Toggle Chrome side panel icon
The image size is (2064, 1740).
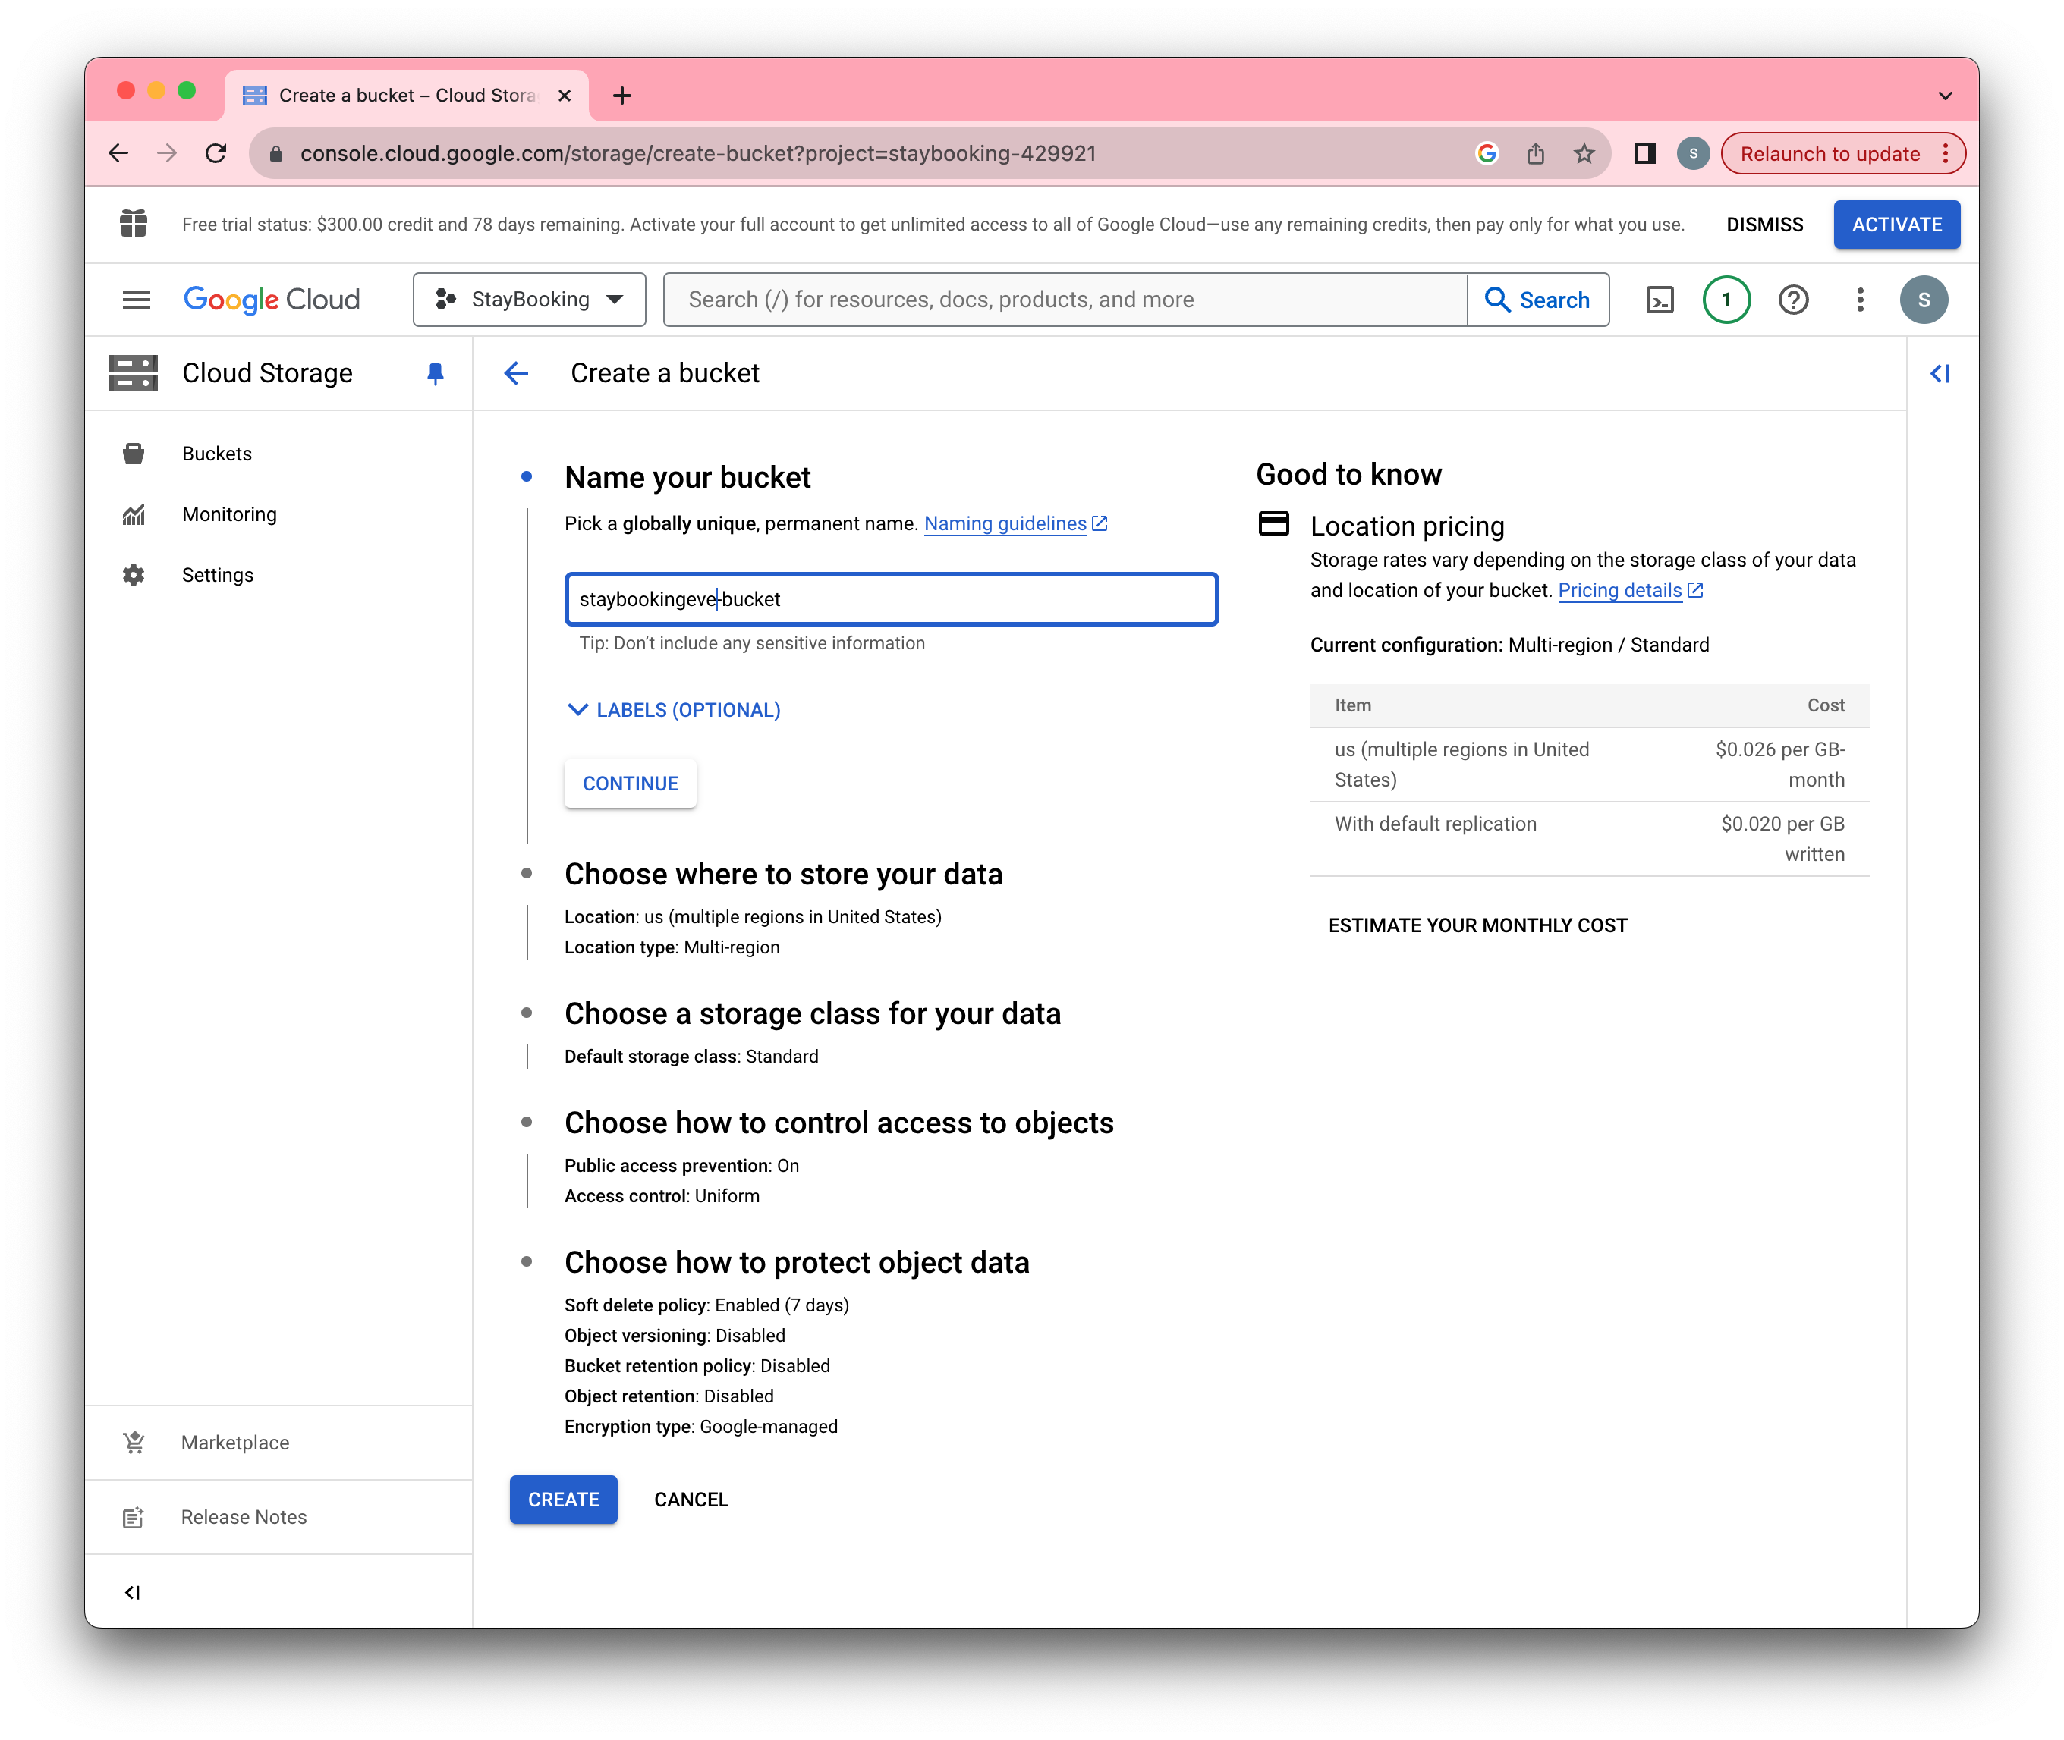point(1644,154)
